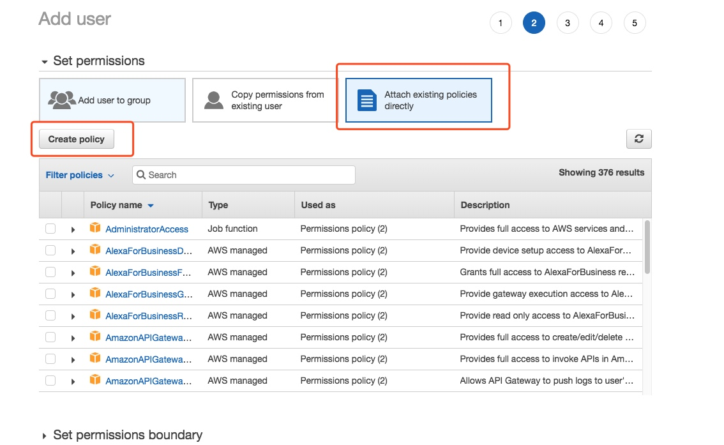This screenshot has height=445, width=724.
Task: Click the 'Allows API Gateway to push logs' description
Action: (x=547, y=381)
